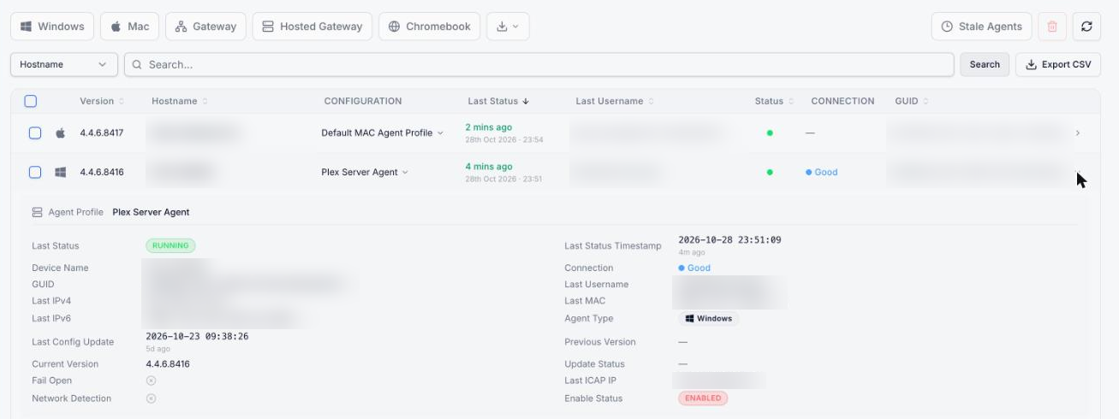Sort by Last Username column
This screenshot has height=419, width=1119.
pos(615,101)
